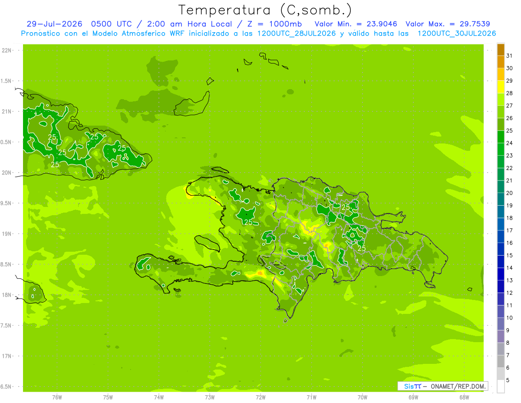The image size is (521, 403).
Task: Click the 68W longitude axis label
Action: [464, 397]
